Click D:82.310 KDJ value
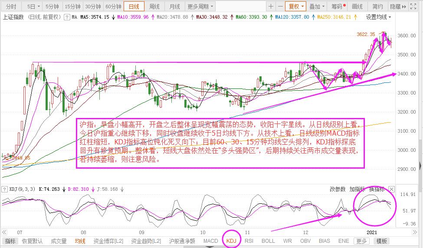This screenshot has height=248, width=423. coord(78,189)
